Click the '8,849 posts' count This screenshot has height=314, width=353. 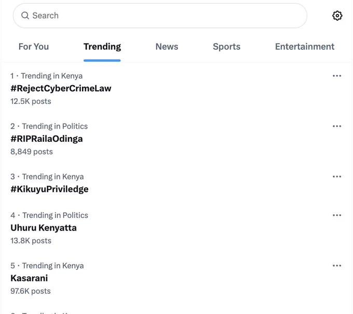pyautogui.click(x=32, y=152)
